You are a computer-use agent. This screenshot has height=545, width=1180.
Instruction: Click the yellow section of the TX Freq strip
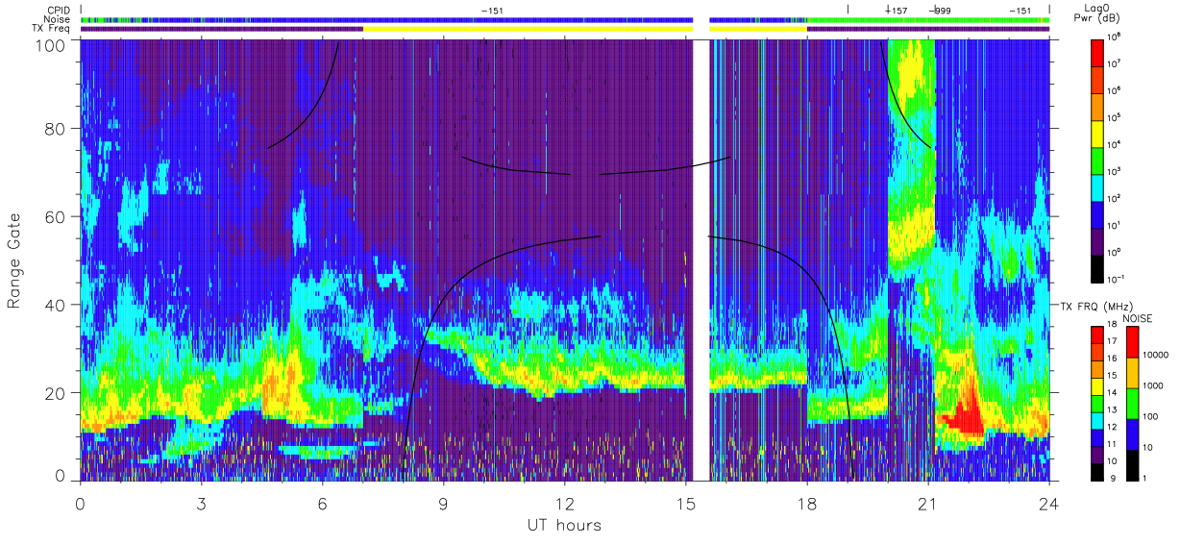tap(528, 29)
